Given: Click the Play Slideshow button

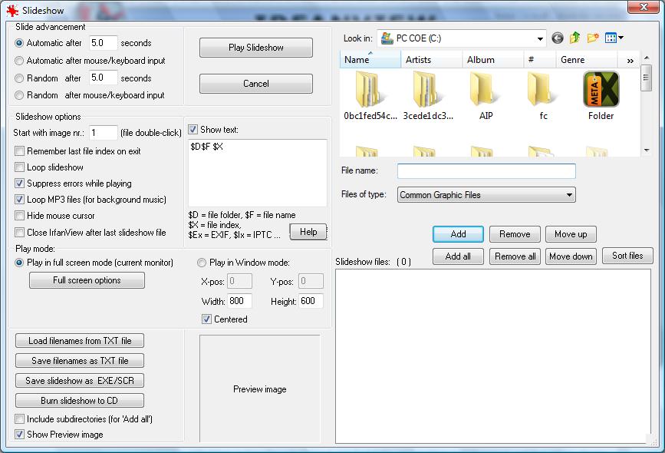Looking at the screenshot, I should click(256, 48).
